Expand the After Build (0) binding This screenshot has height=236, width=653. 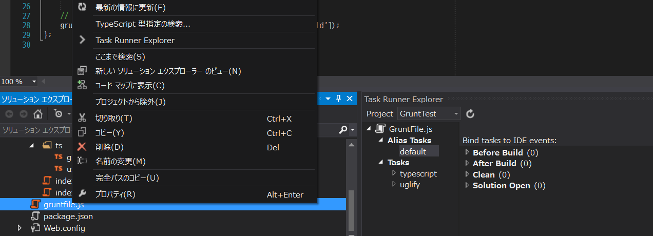[x=467, y=163]
